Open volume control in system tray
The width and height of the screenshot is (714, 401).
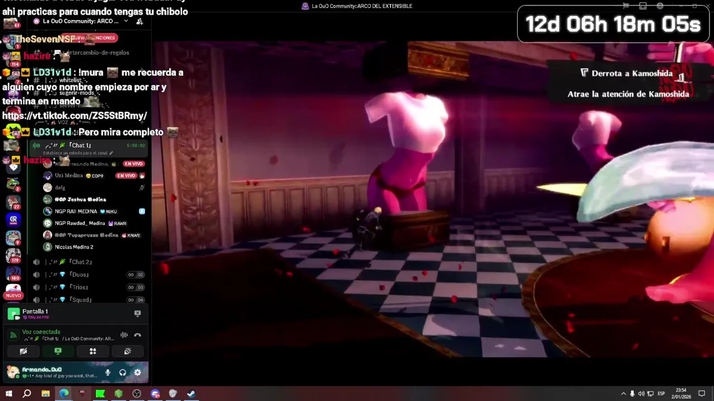[641, 394]
